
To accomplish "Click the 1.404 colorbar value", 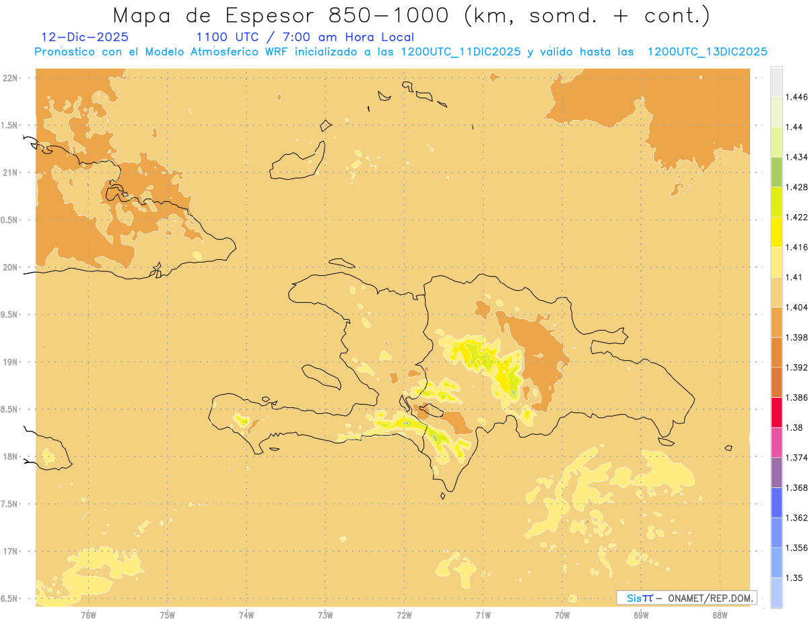I will [797, 307].
